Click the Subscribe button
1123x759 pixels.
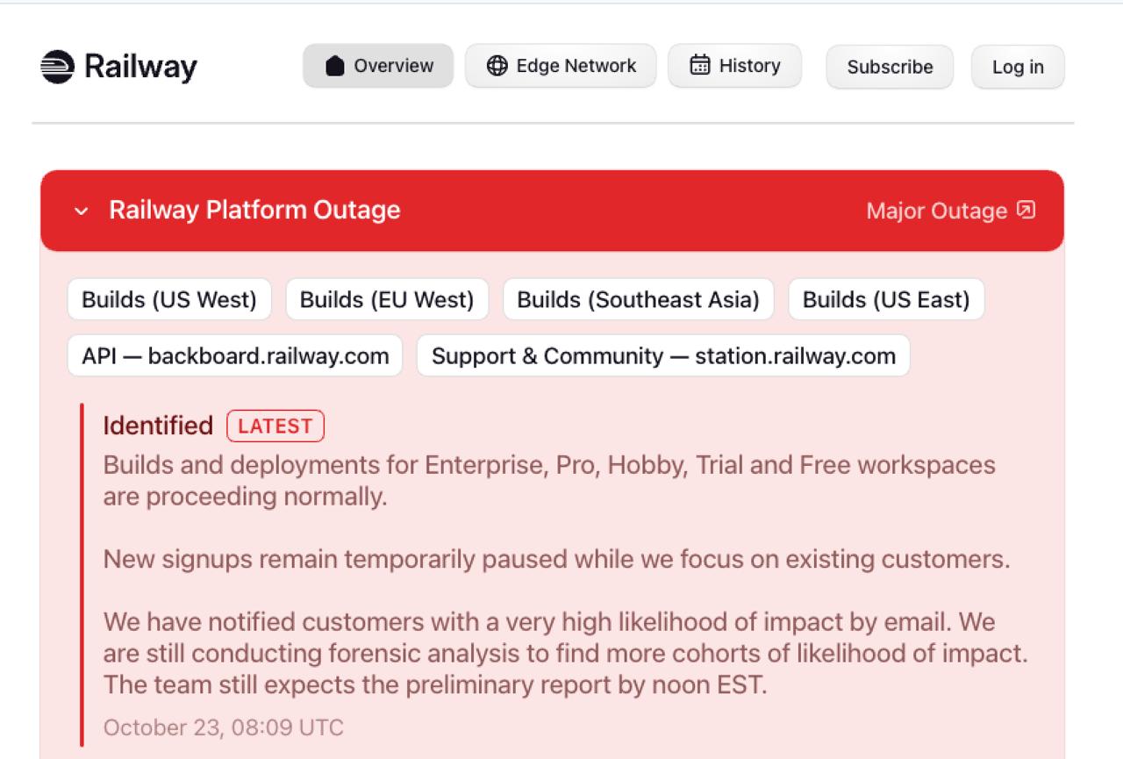[x=890, y=67]
